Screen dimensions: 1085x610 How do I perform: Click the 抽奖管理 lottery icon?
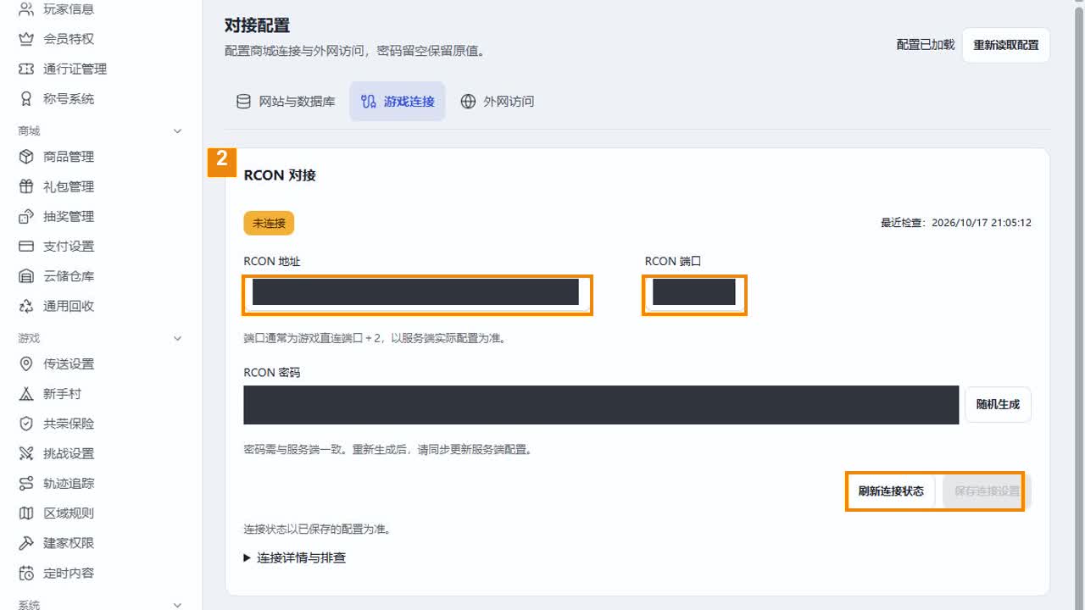(26, 216)
